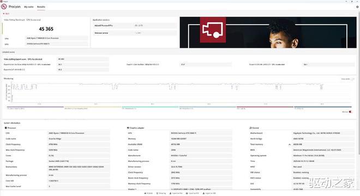The image size is (360, 196).
Task: Open the settings gear icon
Action: click(x=357, y=7)
